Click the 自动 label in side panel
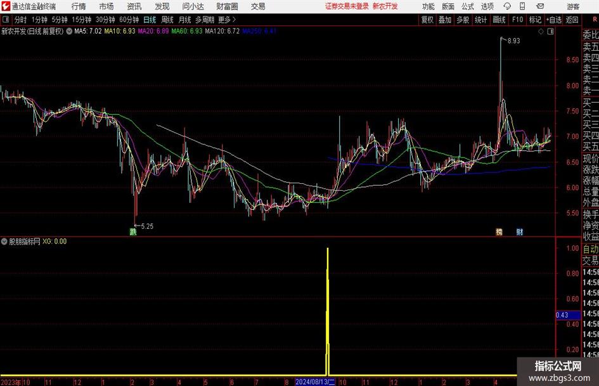The height and width of the screenshot is (386, 599). click(x=591, y=249)
